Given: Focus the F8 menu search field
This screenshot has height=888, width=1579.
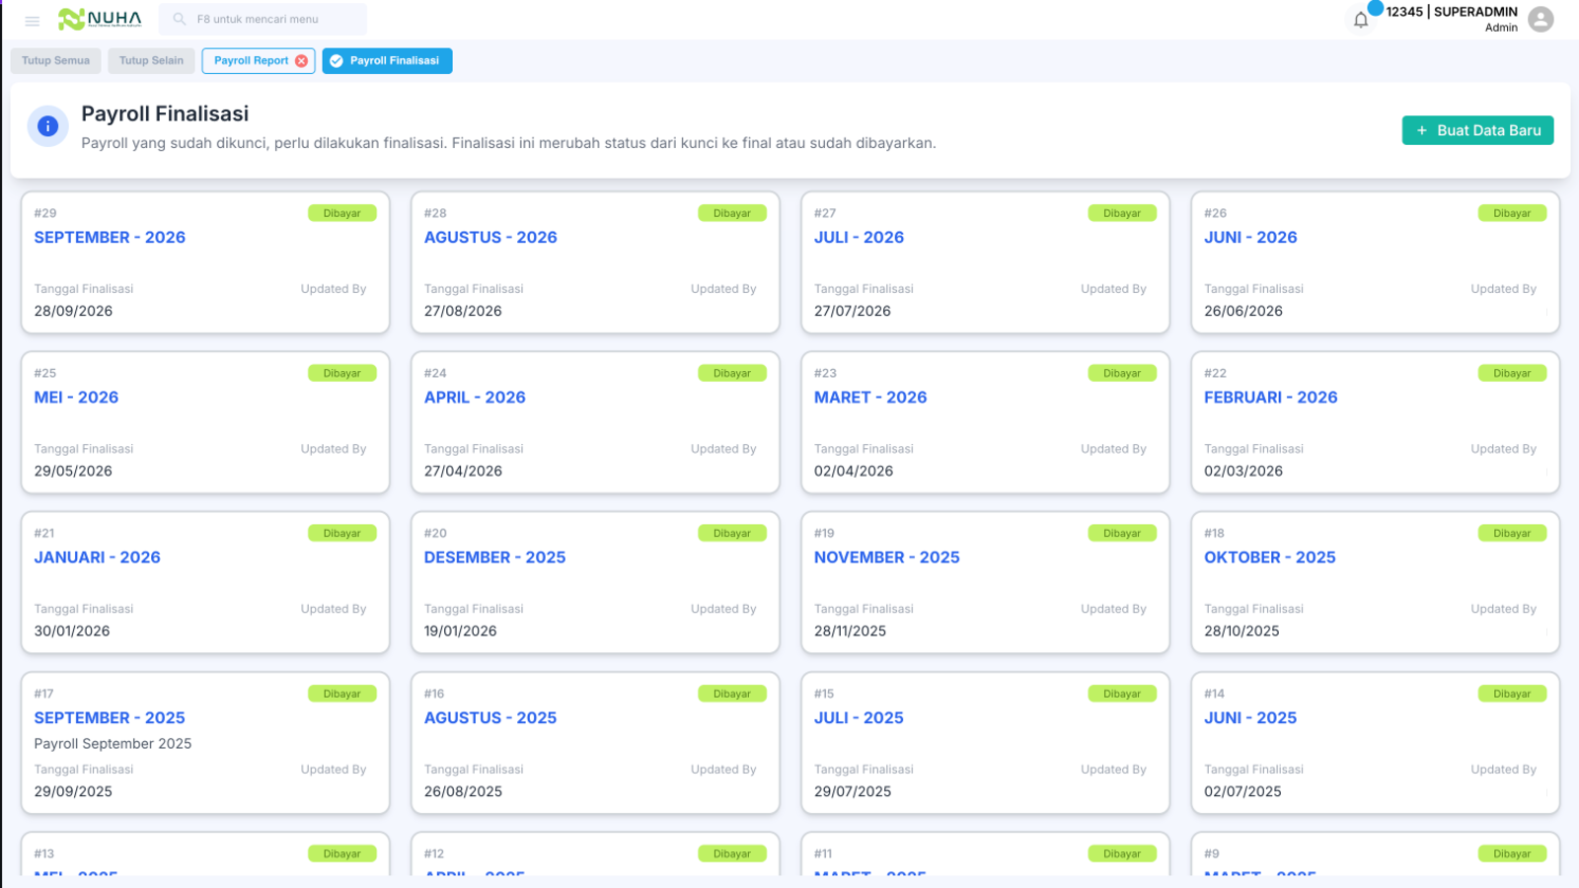Looking at the screenshot, I should (x=263, y=19).
